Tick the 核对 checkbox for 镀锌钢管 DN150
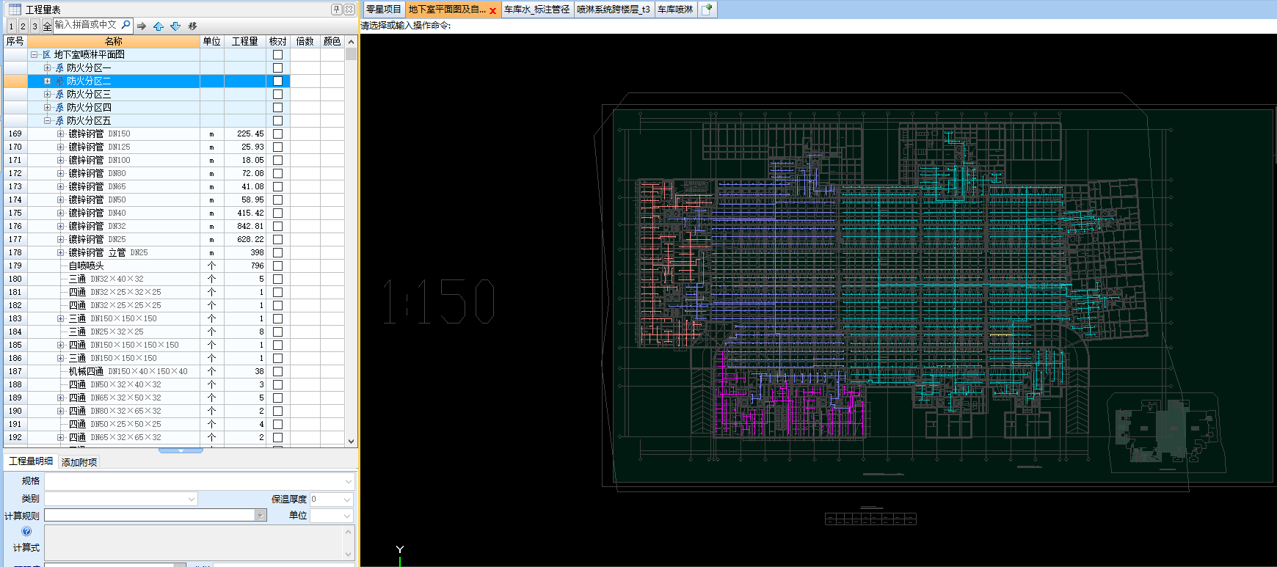Viewport: 1277px width, 567px height. (x=277, y=134)
